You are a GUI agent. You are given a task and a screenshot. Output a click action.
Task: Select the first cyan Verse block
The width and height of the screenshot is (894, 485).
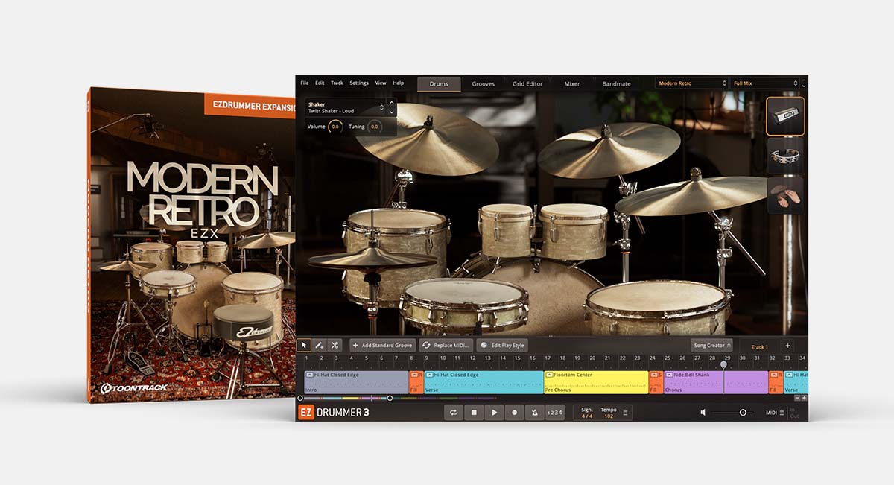pos(484,381)
